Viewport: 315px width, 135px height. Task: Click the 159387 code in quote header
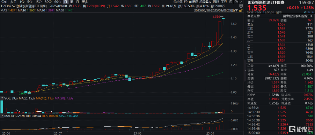[306, 2]
